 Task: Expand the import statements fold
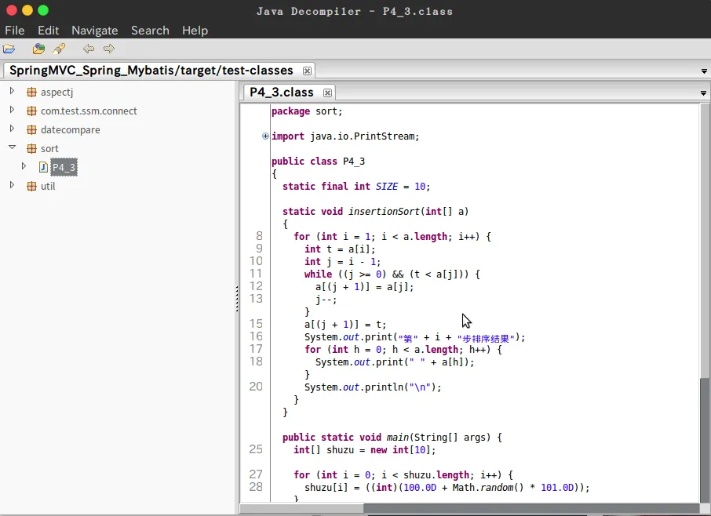coord(265,136)
